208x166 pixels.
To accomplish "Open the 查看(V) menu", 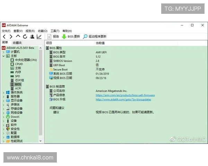I will [18, 31].
